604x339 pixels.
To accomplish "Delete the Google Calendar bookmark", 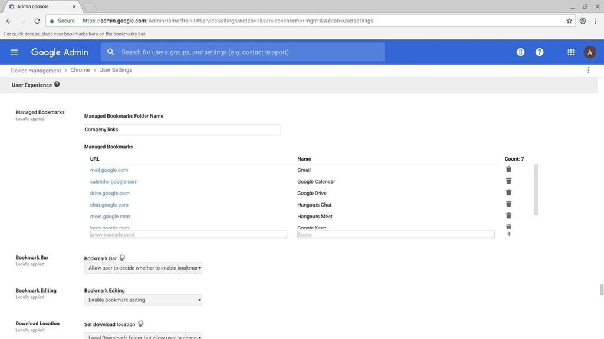I will 508,181.
